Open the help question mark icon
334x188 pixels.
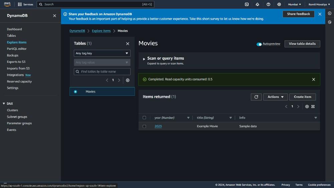(269, 4)
